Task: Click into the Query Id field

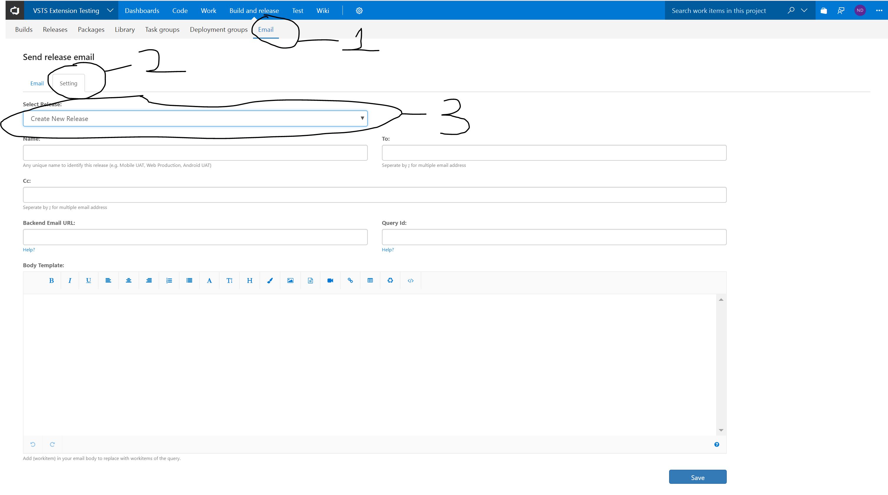Action: click(554, 237)
